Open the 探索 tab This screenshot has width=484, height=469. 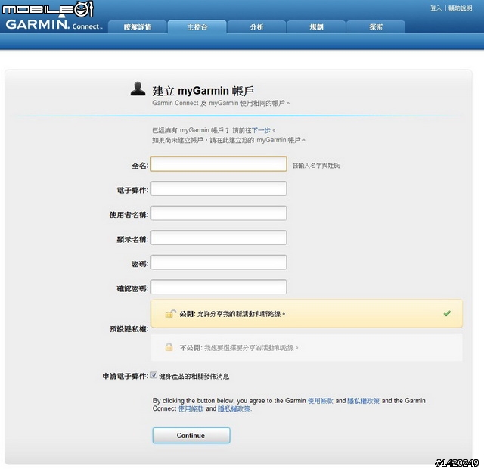[x=376, y=27]
